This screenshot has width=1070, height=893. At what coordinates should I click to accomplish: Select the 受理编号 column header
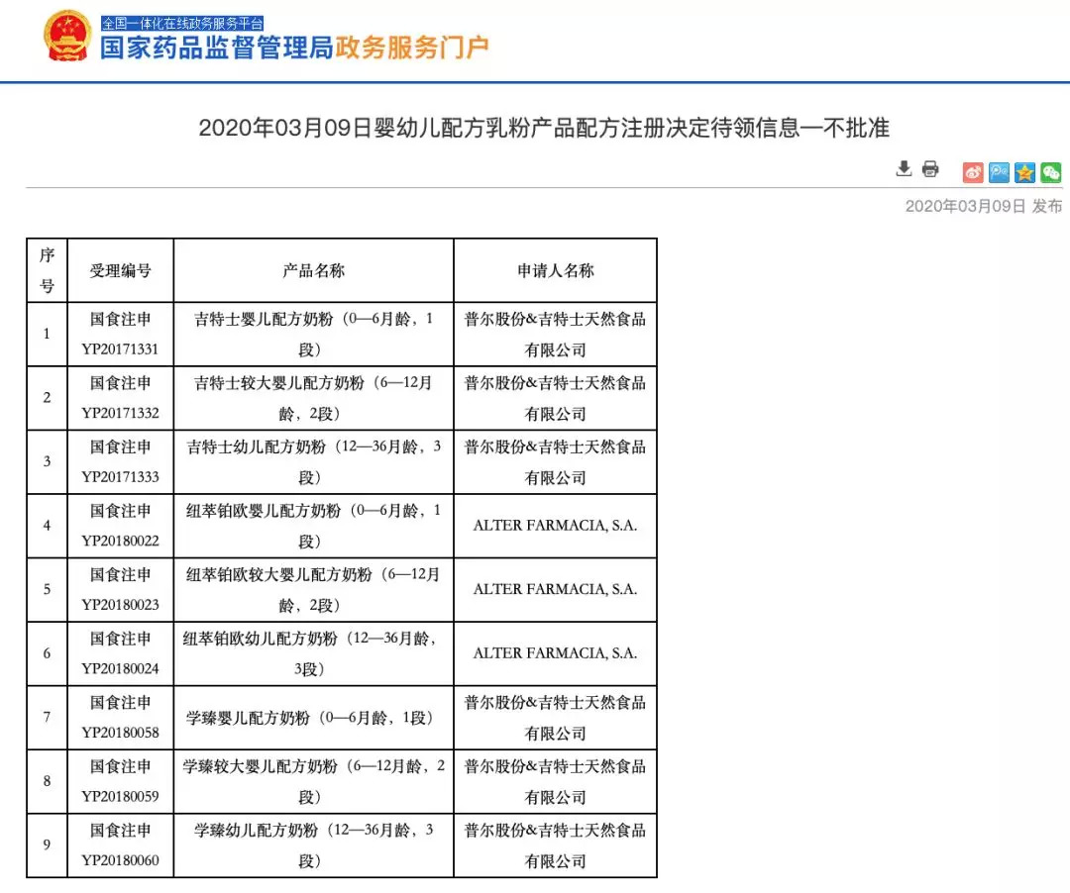[x=121, y=270]
